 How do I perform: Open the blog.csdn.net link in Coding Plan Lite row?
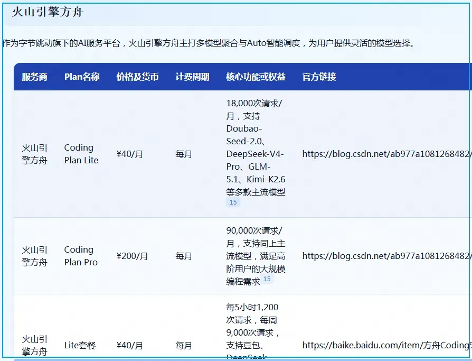click(x=387, y=154)
